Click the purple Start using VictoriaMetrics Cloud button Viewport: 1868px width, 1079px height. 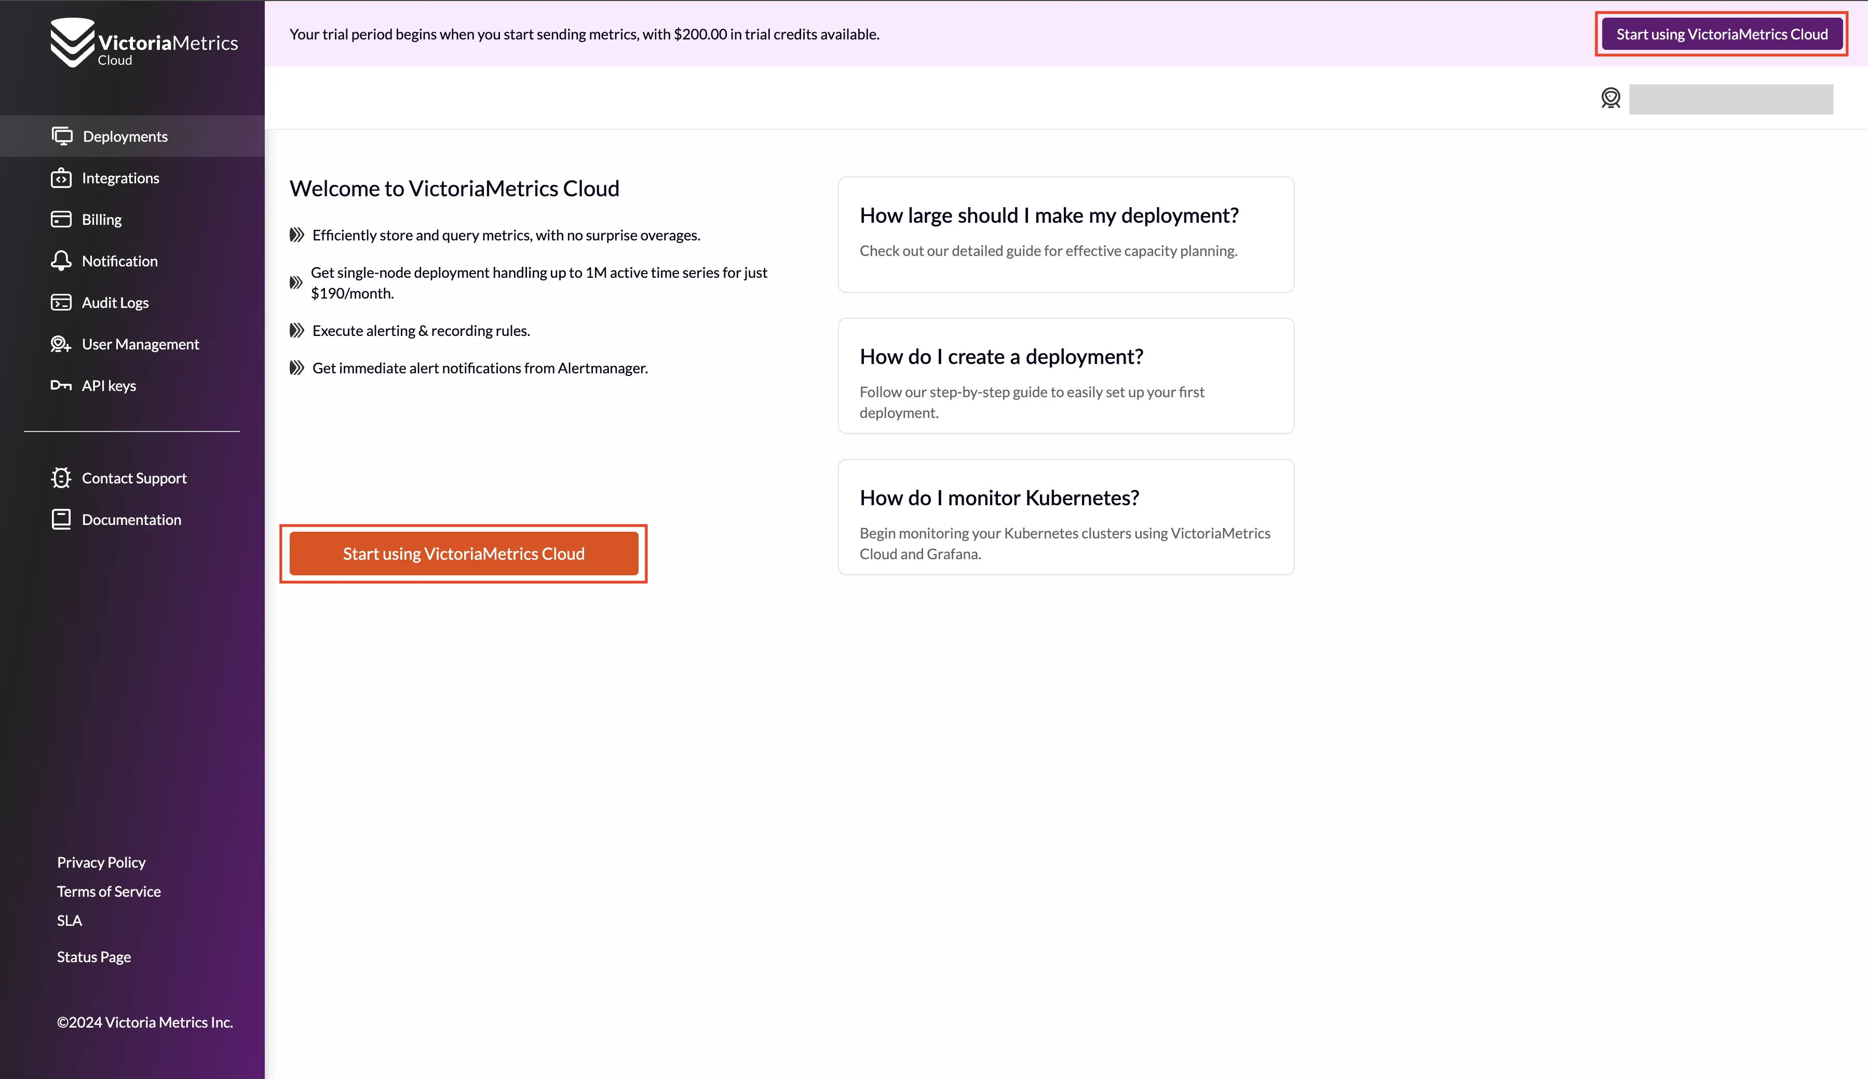coord(1722,34)
